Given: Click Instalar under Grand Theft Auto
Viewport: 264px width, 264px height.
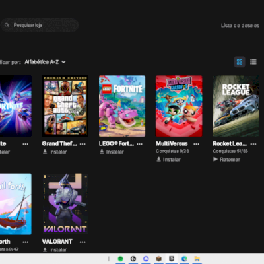Looking at the screenshot, I should pyautogui.click(x=55, y=152).
